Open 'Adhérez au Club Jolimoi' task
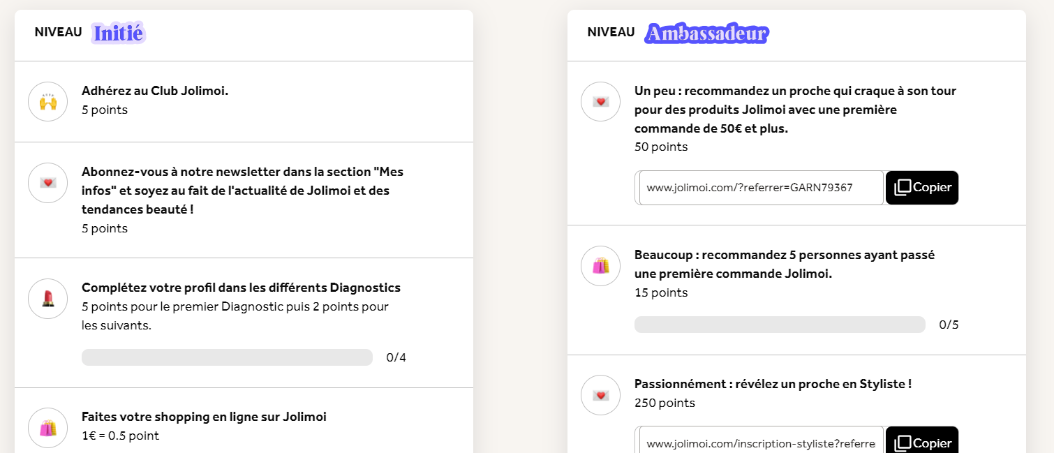 tap(155, 91)
